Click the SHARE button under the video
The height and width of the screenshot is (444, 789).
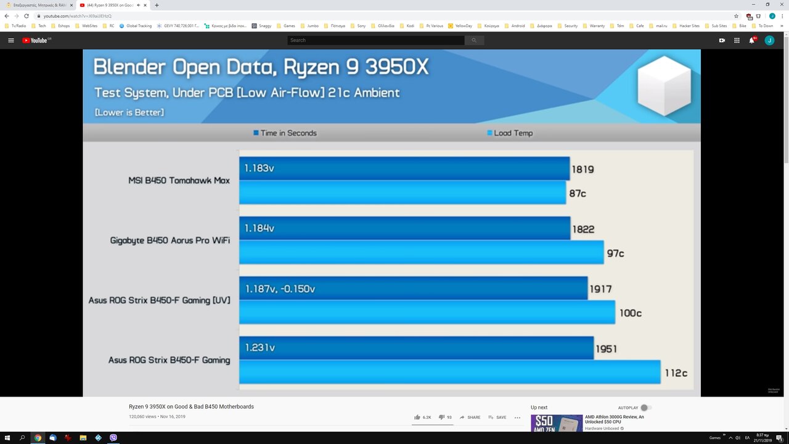470,417
